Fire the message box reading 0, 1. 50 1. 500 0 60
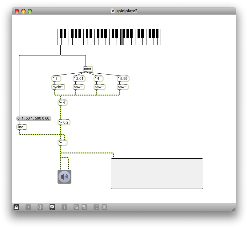 tap(33, 118)
